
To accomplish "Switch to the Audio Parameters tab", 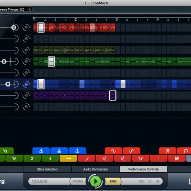I will point(95,169).
